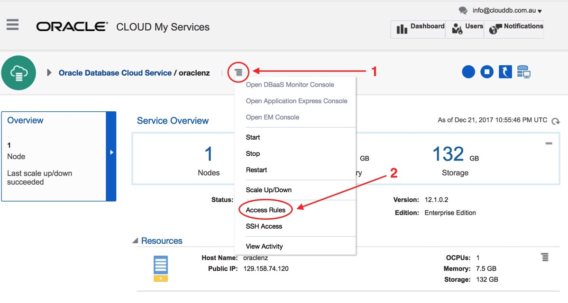
Task: Open the hamburger navigation menu
Action: tap(13, 25)
